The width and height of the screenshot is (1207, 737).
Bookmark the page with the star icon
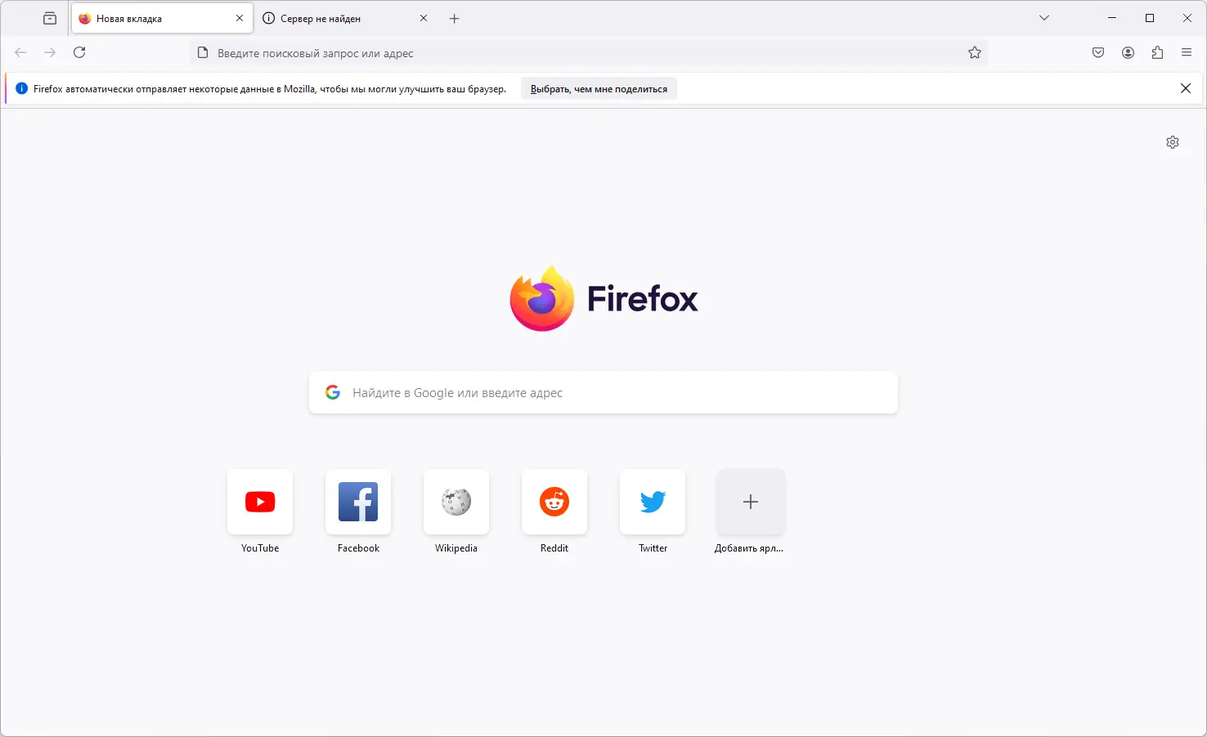(x=975, y=52)
